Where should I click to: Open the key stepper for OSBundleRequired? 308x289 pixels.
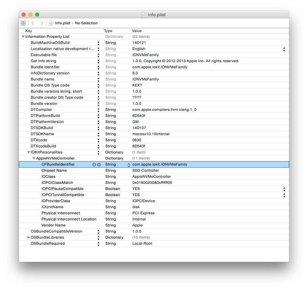(98, 244)
